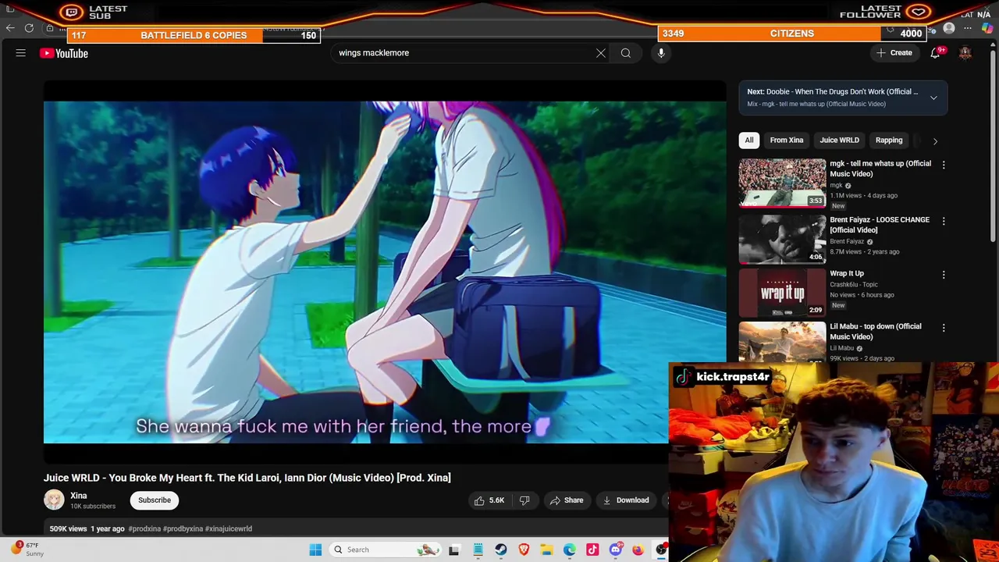Open Steam from the taskbar

(501, 550)
